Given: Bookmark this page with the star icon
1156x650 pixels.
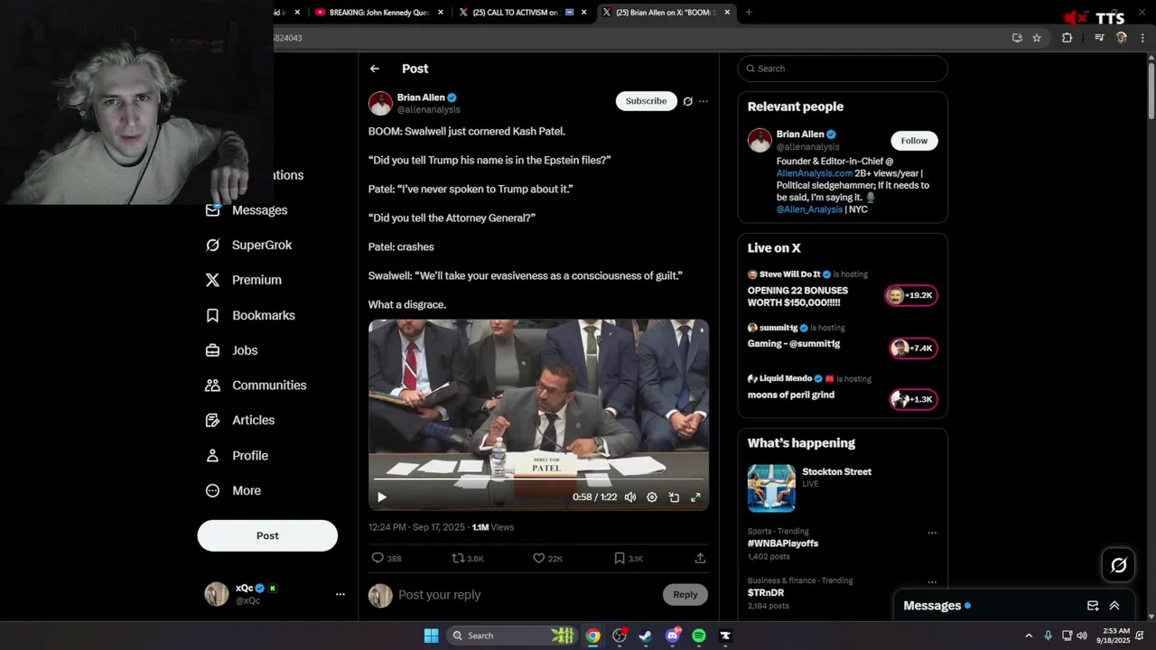Looking at the screenshot, I should click(1037, 38).
